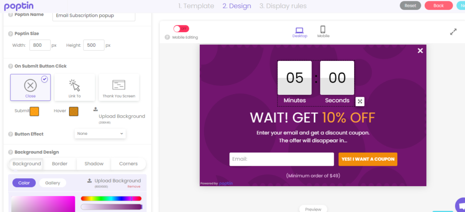Expand the editor to fullscreen
The image size is (465, 212).
click(x=453, y=32)
